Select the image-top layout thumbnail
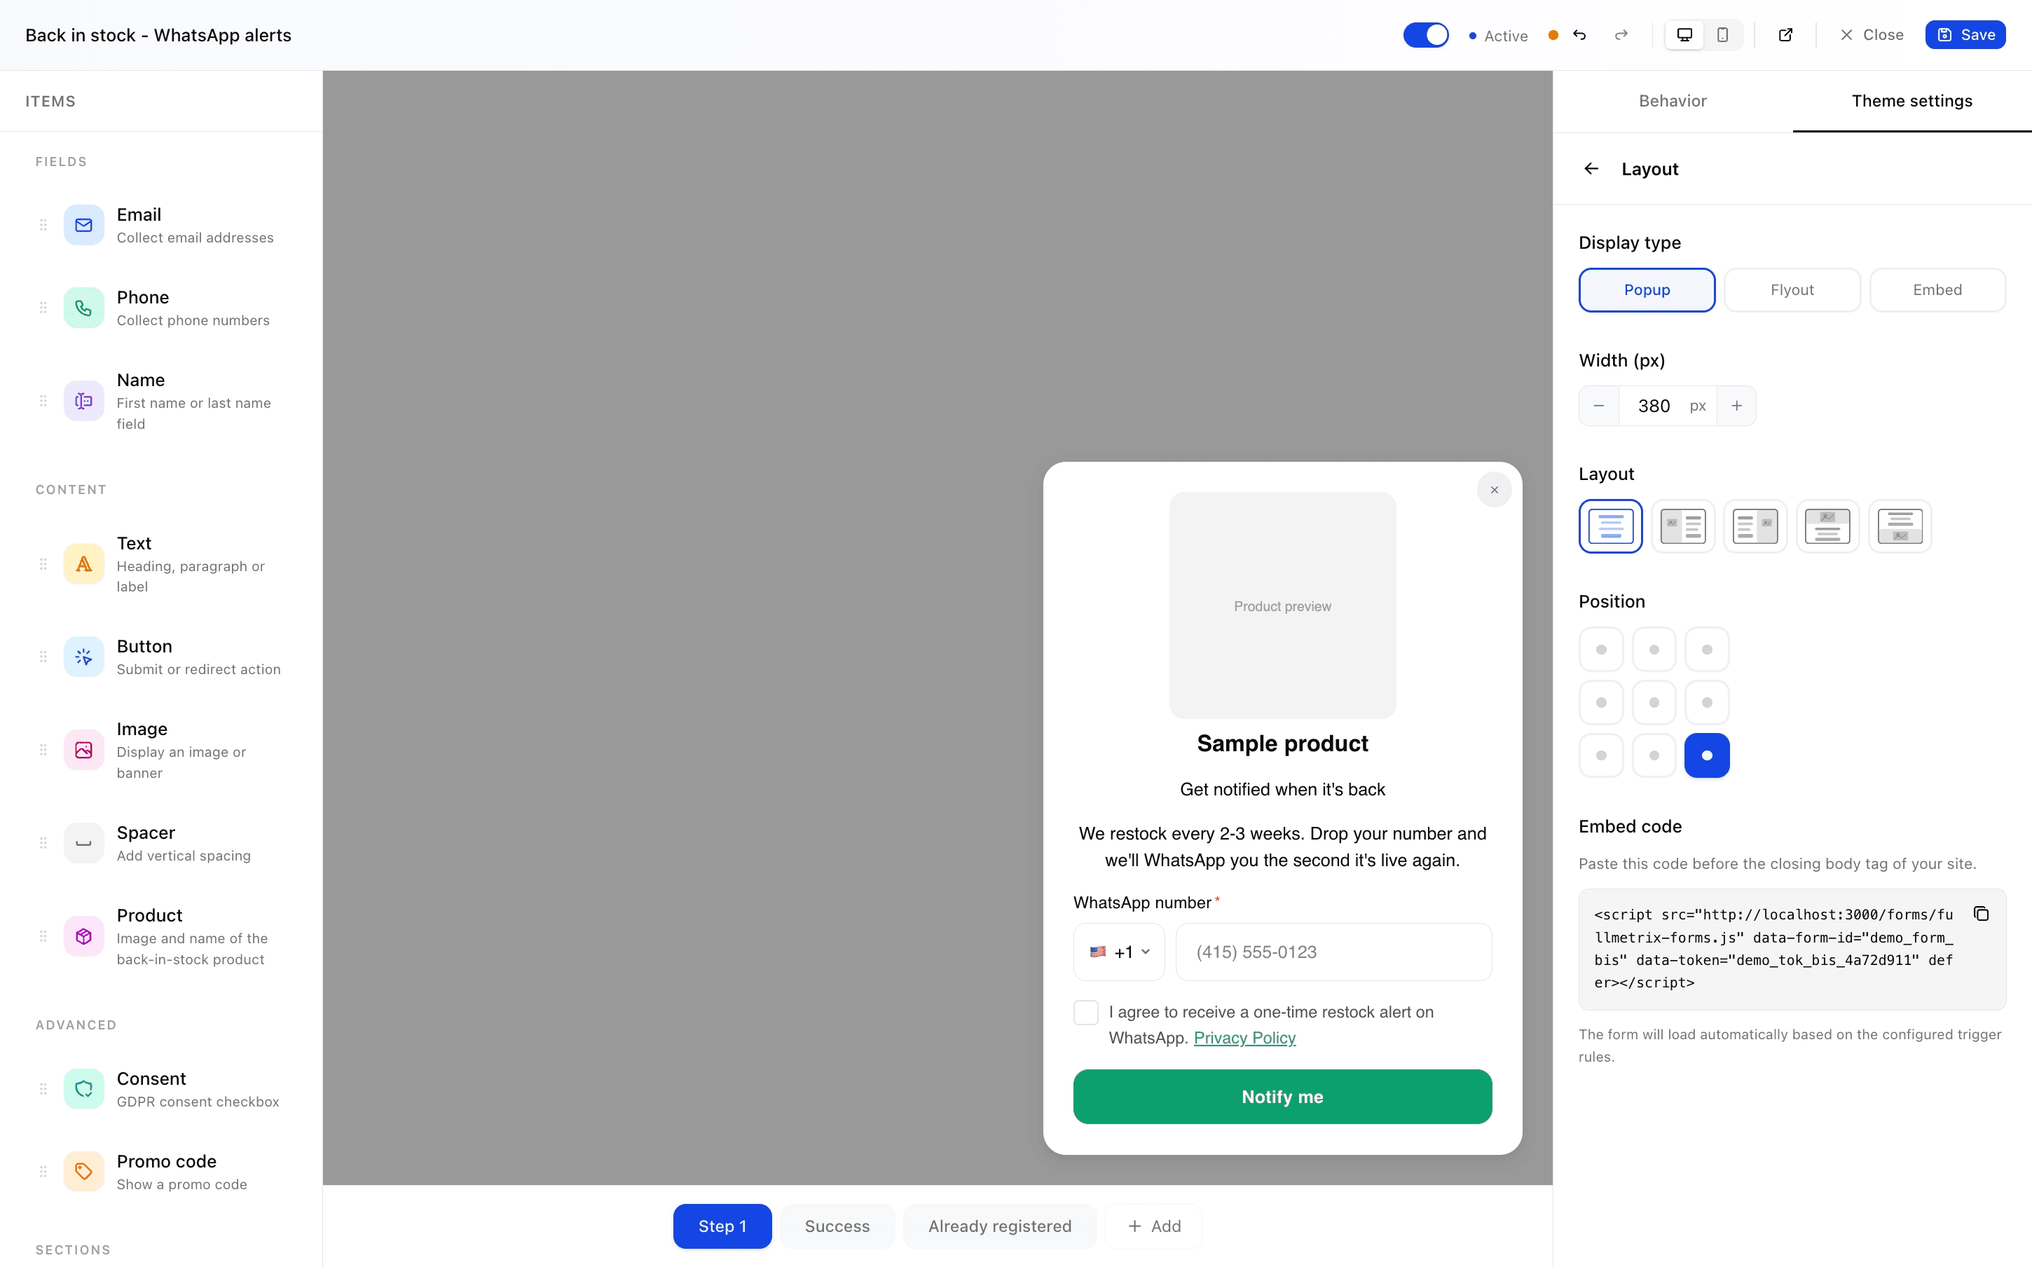 pyautogui.click(x=1827, y=526)
